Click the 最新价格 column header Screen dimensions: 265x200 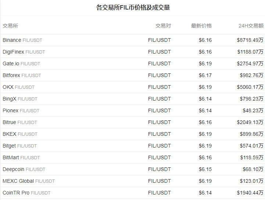[201, 26]
